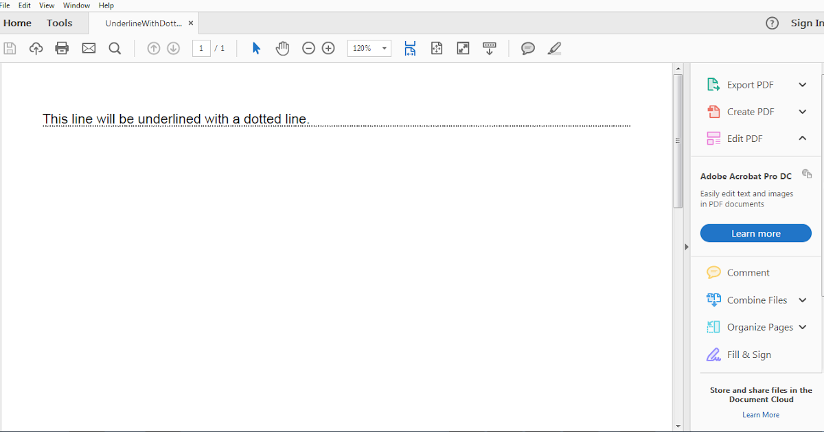Viewport: 824px width, 432px height.
Task: Click Learn more for Adobe Acrobat Pro DC
Action: pos(755,233)
